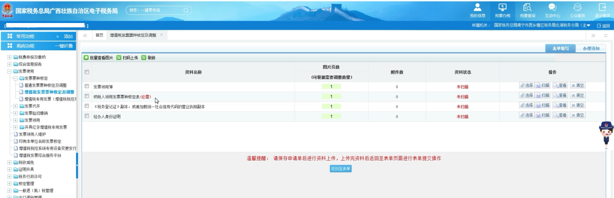Switch to the 首页 tab
The image size is (614, 198).
98,36
